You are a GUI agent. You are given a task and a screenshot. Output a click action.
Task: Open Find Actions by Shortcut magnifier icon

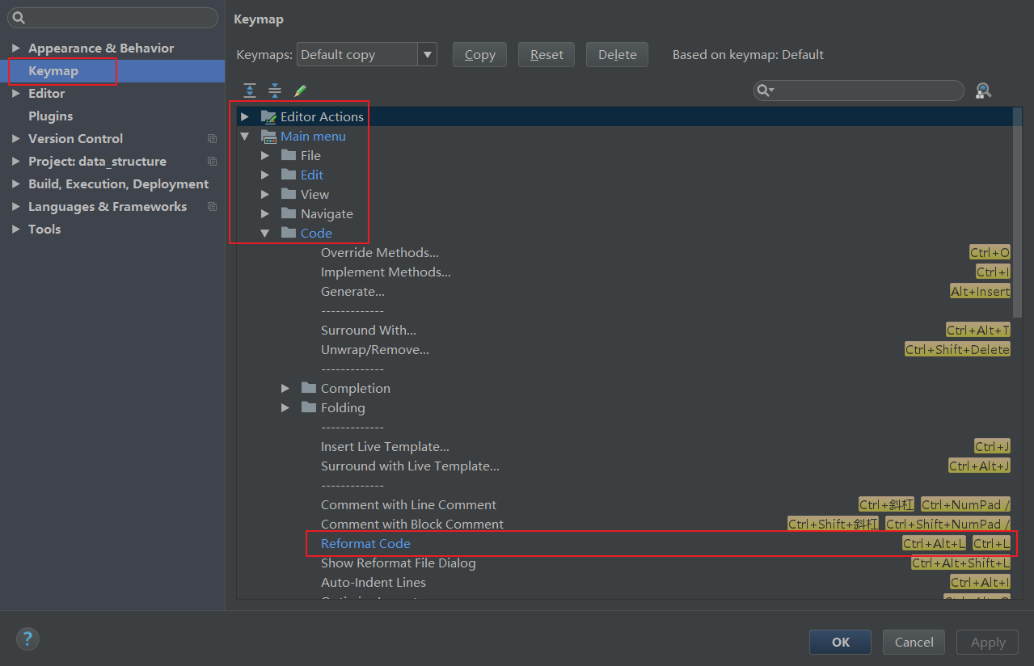click(x=982, y=91)
